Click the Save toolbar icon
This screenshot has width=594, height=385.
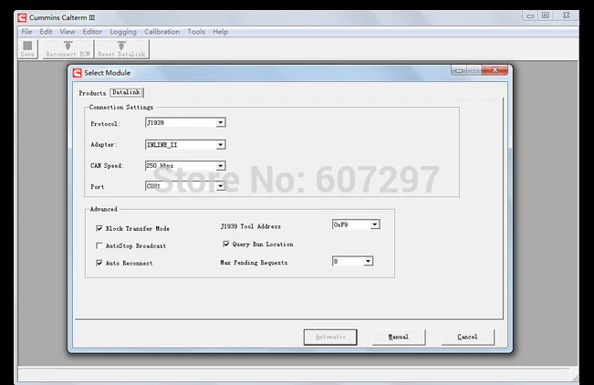[x=27, y=49]
